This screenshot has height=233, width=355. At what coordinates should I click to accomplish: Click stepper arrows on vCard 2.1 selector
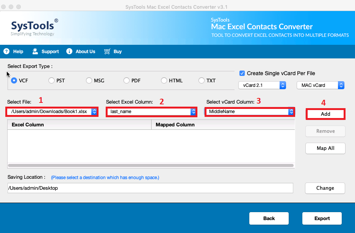(x=282, y=85)
